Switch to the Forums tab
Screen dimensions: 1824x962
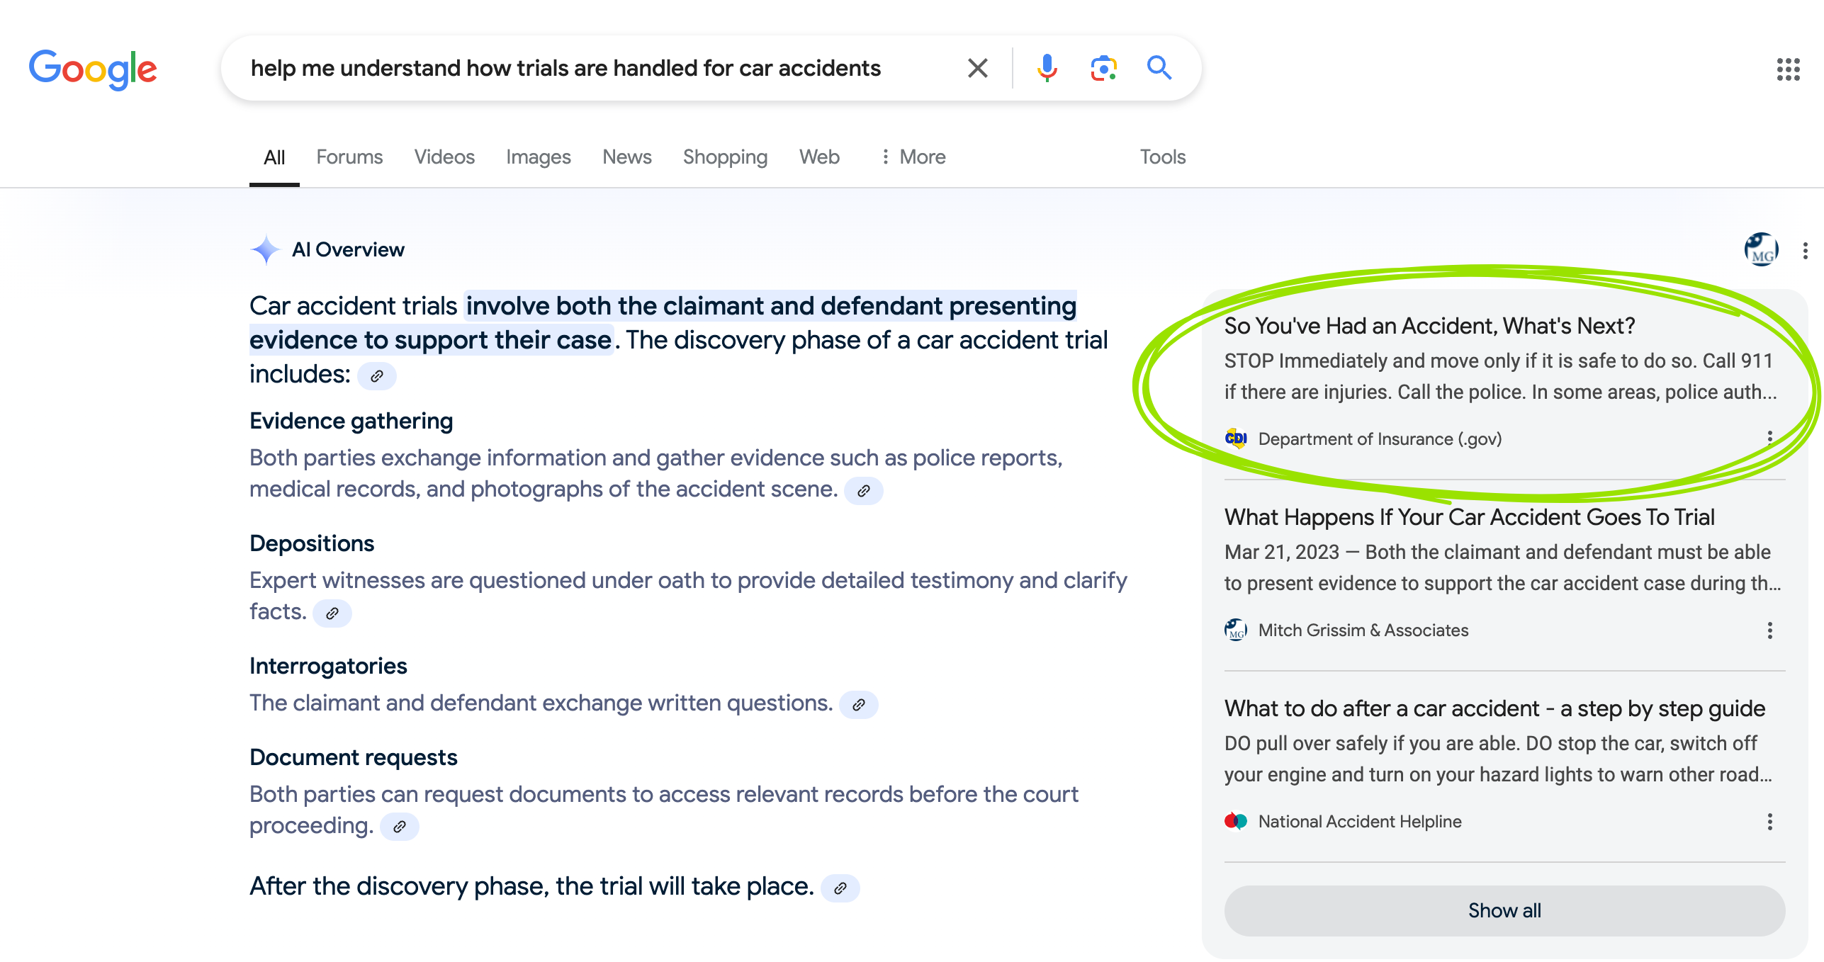[x=349, y=157]
